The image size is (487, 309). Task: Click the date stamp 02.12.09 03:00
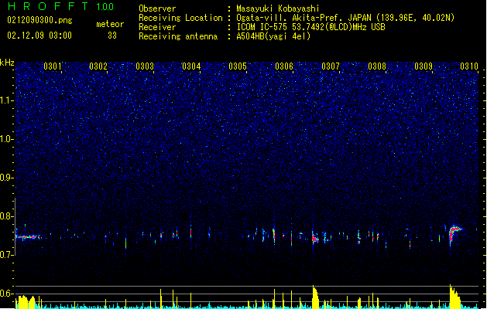click(x=39, y=36)
